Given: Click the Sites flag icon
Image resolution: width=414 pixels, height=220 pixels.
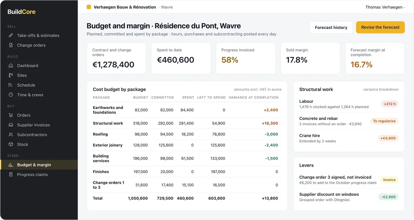Looking at the screenshot, I should [x=11, y=75].
